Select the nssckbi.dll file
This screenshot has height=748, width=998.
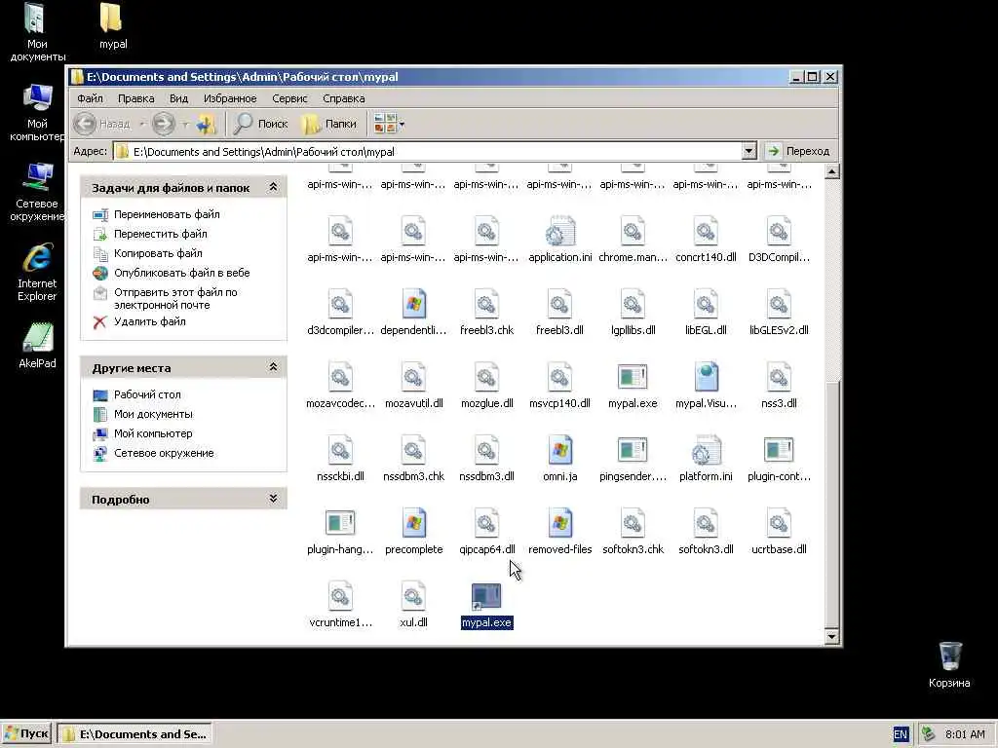340,460
